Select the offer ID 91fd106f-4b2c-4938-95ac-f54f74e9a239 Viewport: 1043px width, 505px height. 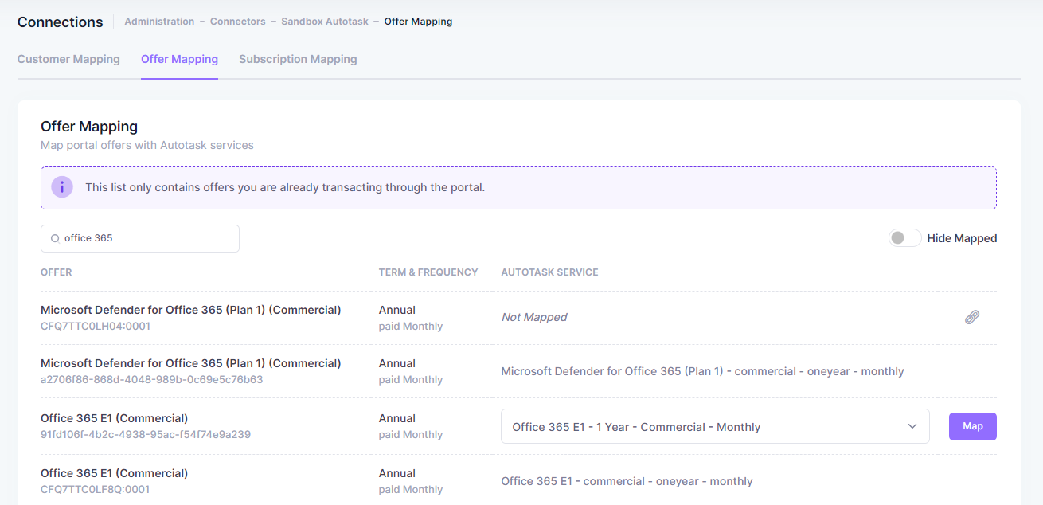click(x=146, y=434)
